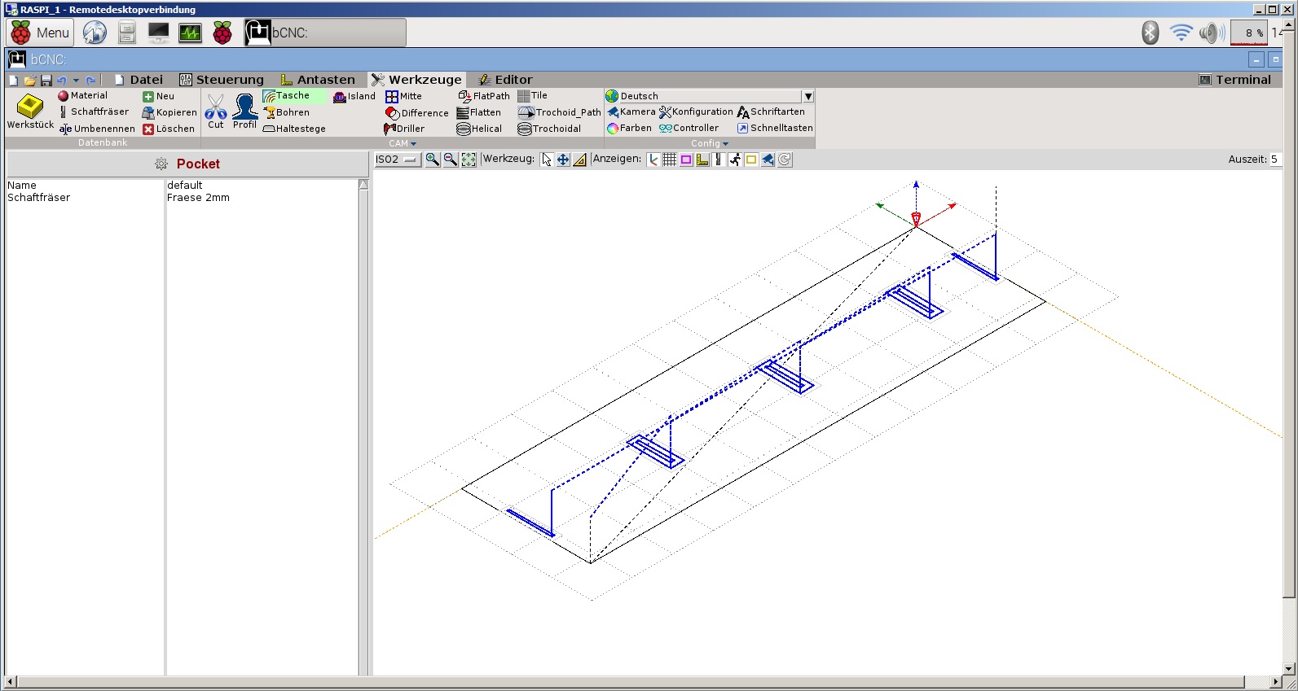Open Schriftarten fonts settings
Image resolution: width=1298 pixels, height=691 pixels.
771,112
